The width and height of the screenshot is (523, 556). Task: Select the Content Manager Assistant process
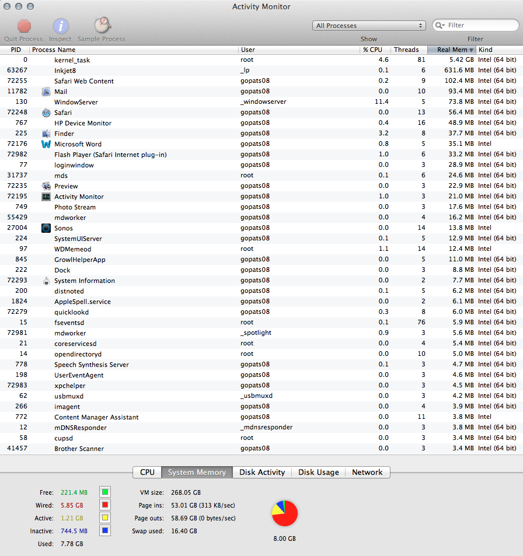(x=261, y=417)
